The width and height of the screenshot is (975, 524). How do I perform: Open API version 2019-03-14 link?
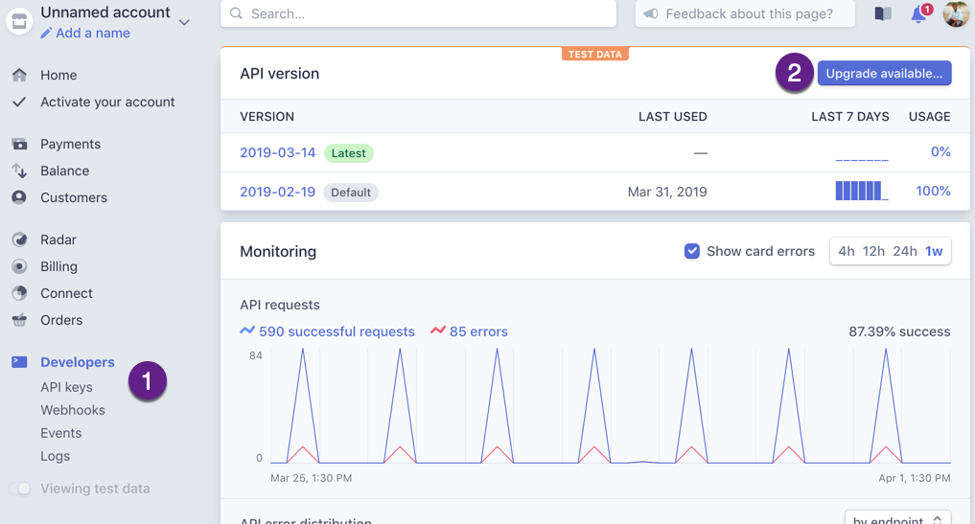coord(278,153)
